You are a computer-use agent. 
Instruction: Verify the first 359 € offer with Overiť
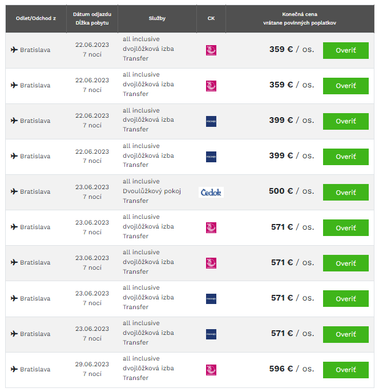(x=345, y=50)
